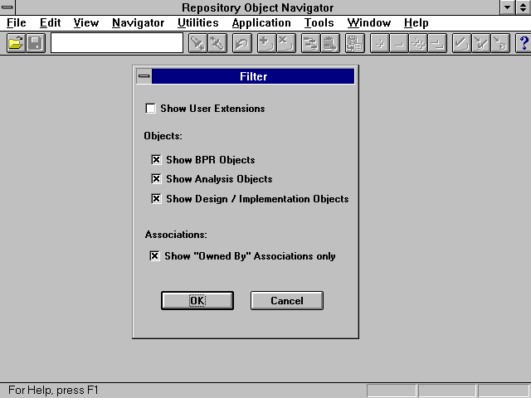Image resolution: width=531 pixels, height=398 pixels.
Task: Enable the Show User Extensions checkbox
Action: click(150, 109)
